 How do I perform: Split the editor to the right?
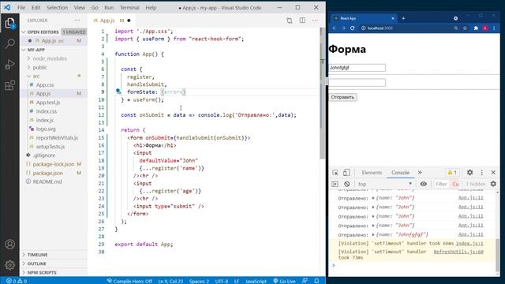click(302, 21)
